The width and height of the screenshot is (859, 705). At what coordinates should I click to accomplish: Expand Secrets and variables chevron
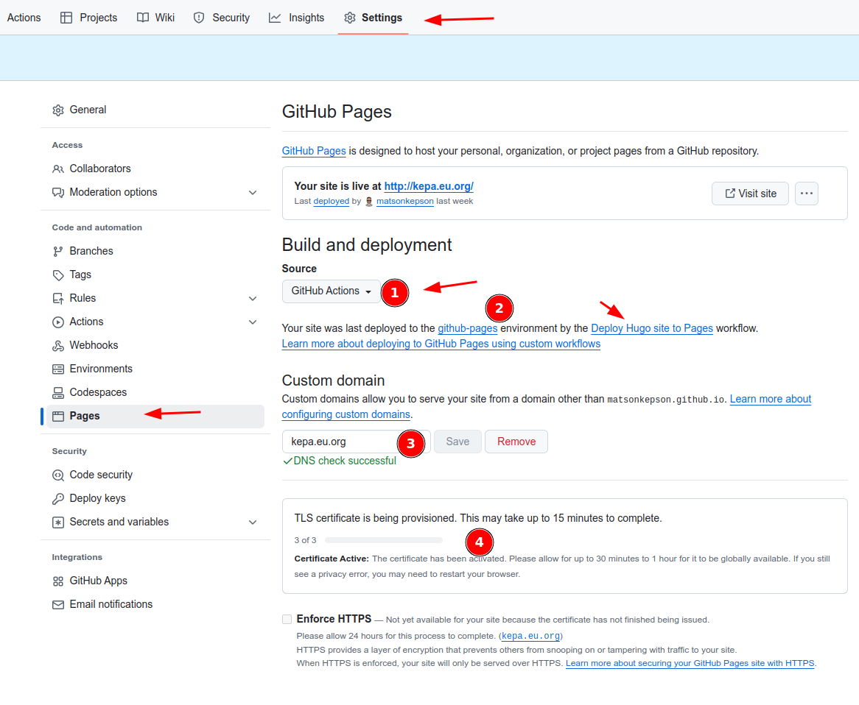(253, 522)
